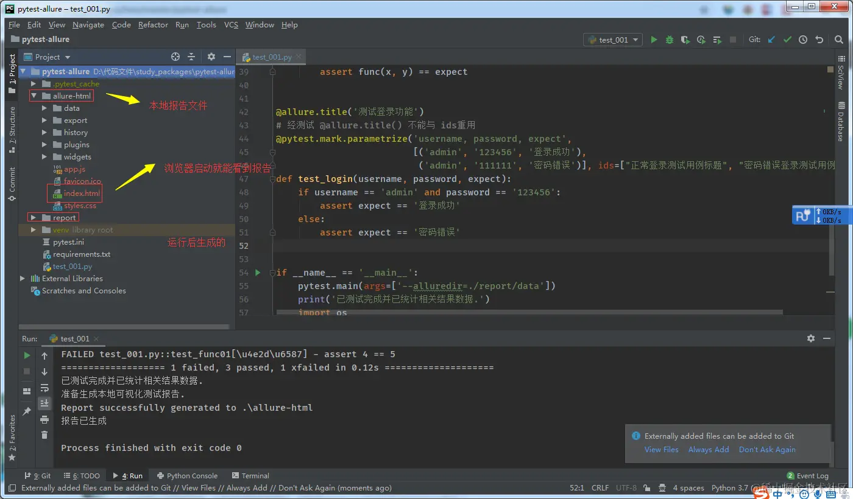853x499 pixels.
Task: Click UTF-8 encoding in status bar
Action: coord(626,487)
